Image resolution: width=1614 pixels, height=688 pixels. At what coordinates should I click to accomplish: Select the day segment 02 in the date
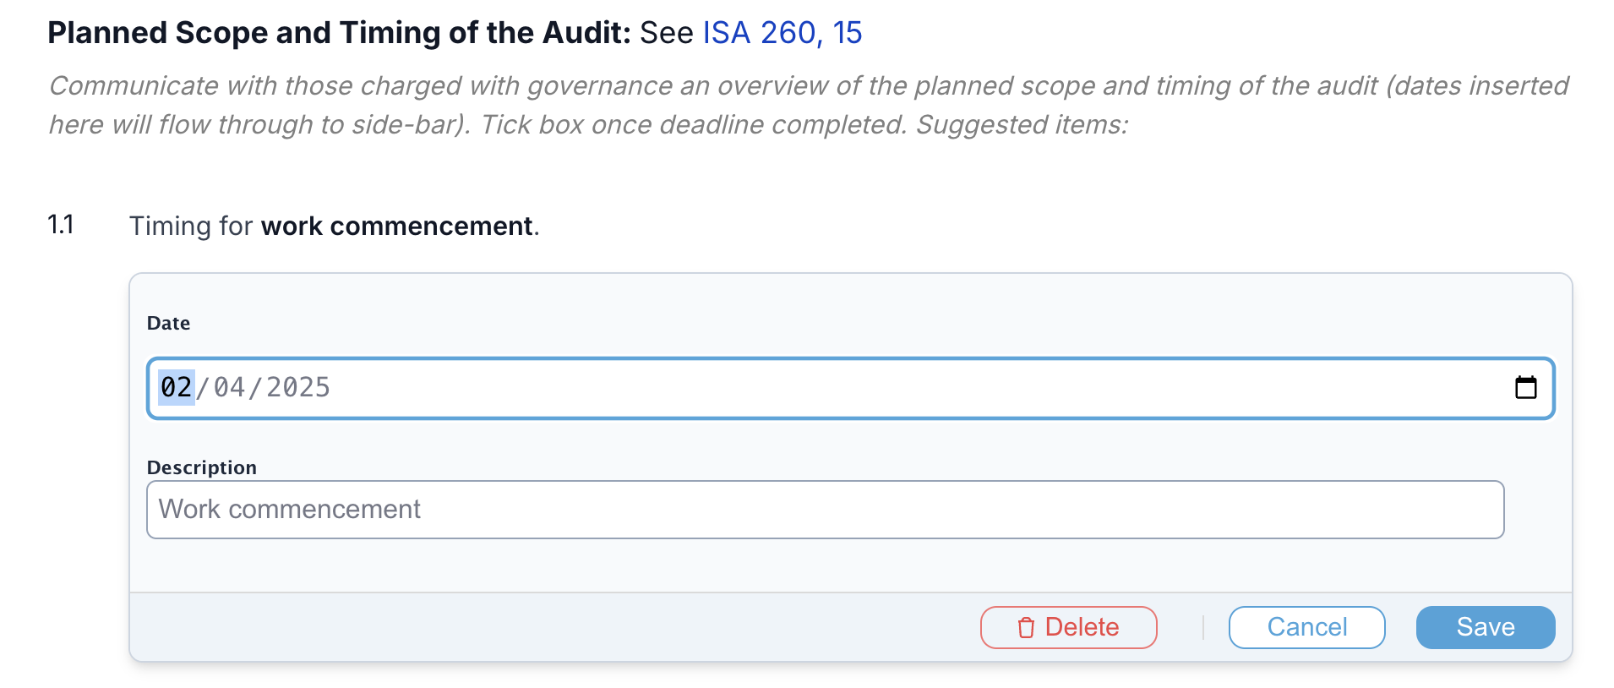[x=177, y=388]
